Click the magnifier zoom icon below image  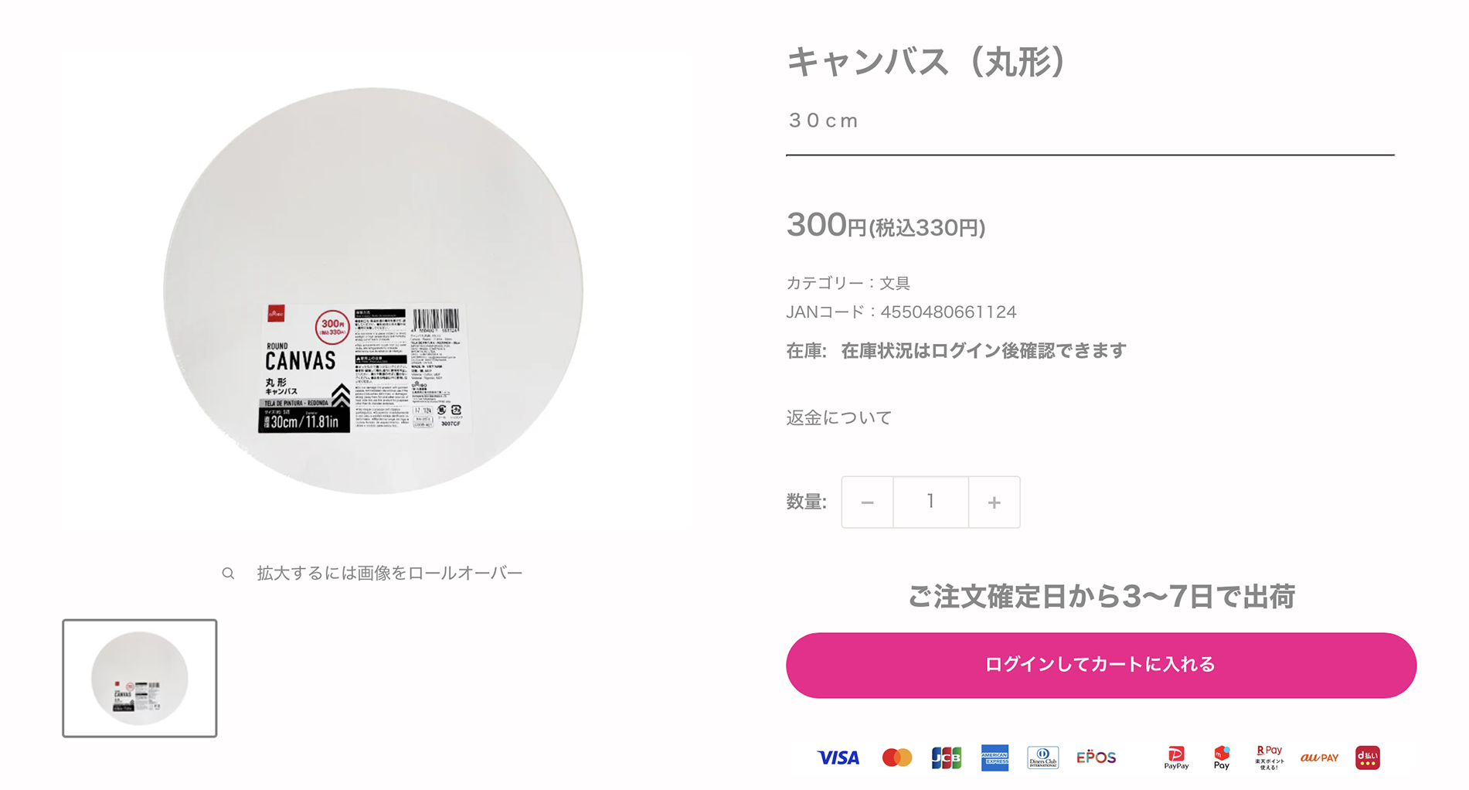click(x=228, y=574)
